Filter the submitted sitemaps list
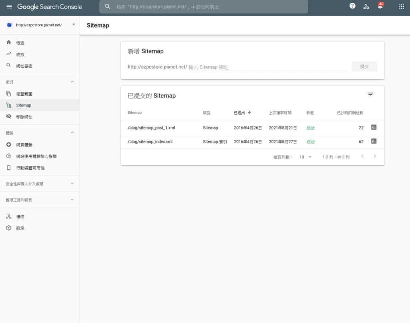Screen dimensions: 410x327 [x=370, y=95]
